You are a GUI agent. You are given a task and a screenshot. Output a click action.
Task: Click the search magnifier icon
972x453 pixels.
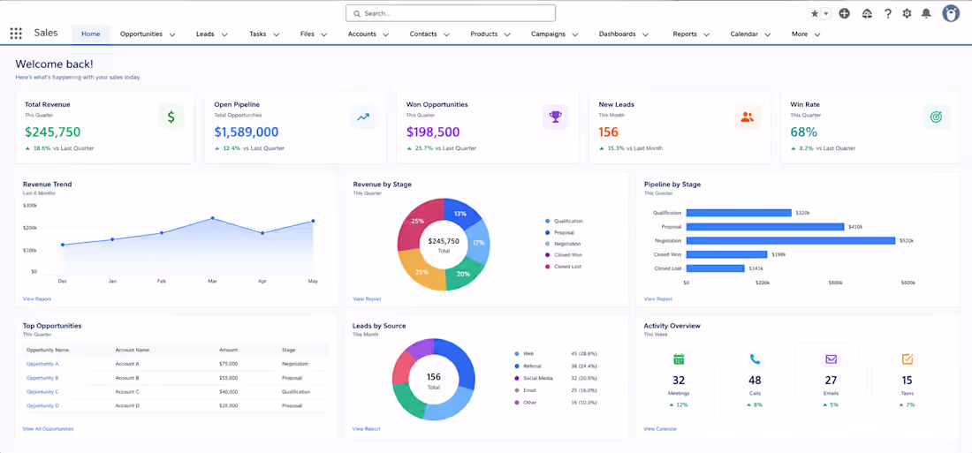[x=357, y=13]
